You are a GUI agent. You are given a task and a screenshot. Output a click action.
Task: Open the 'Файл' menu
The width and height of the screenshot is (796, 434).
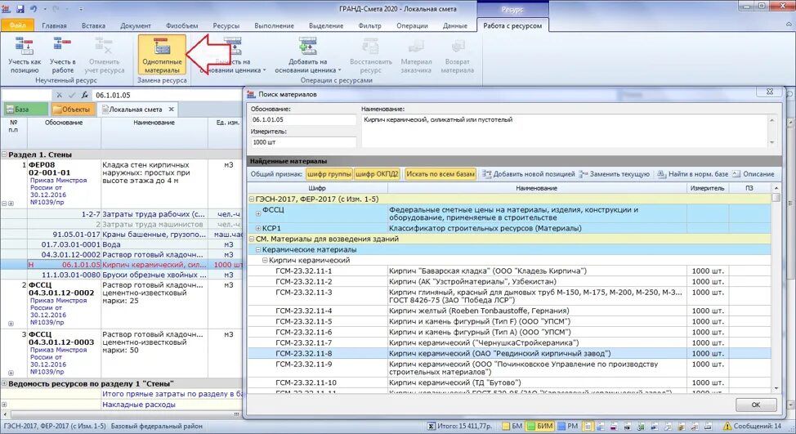point(17,25)
